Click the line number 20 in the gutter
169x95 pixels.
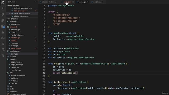point(44,64)
